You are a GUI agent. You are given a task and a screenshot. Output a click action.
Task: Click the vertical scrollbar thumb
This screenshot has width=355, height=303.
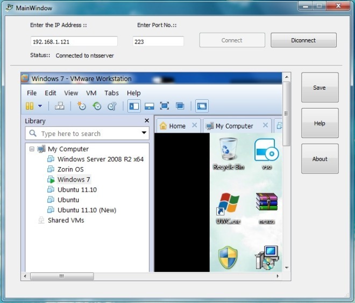(x=286, y=114)
